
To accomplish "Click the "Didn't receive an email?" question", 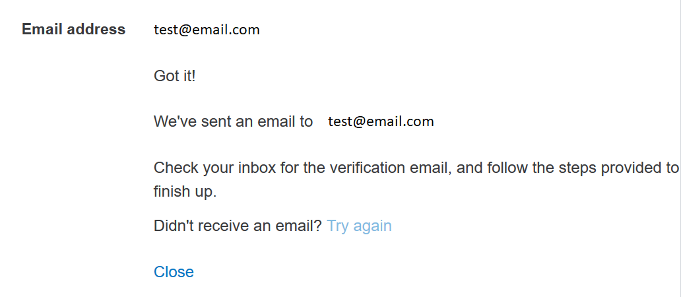I will click(238, 226).
